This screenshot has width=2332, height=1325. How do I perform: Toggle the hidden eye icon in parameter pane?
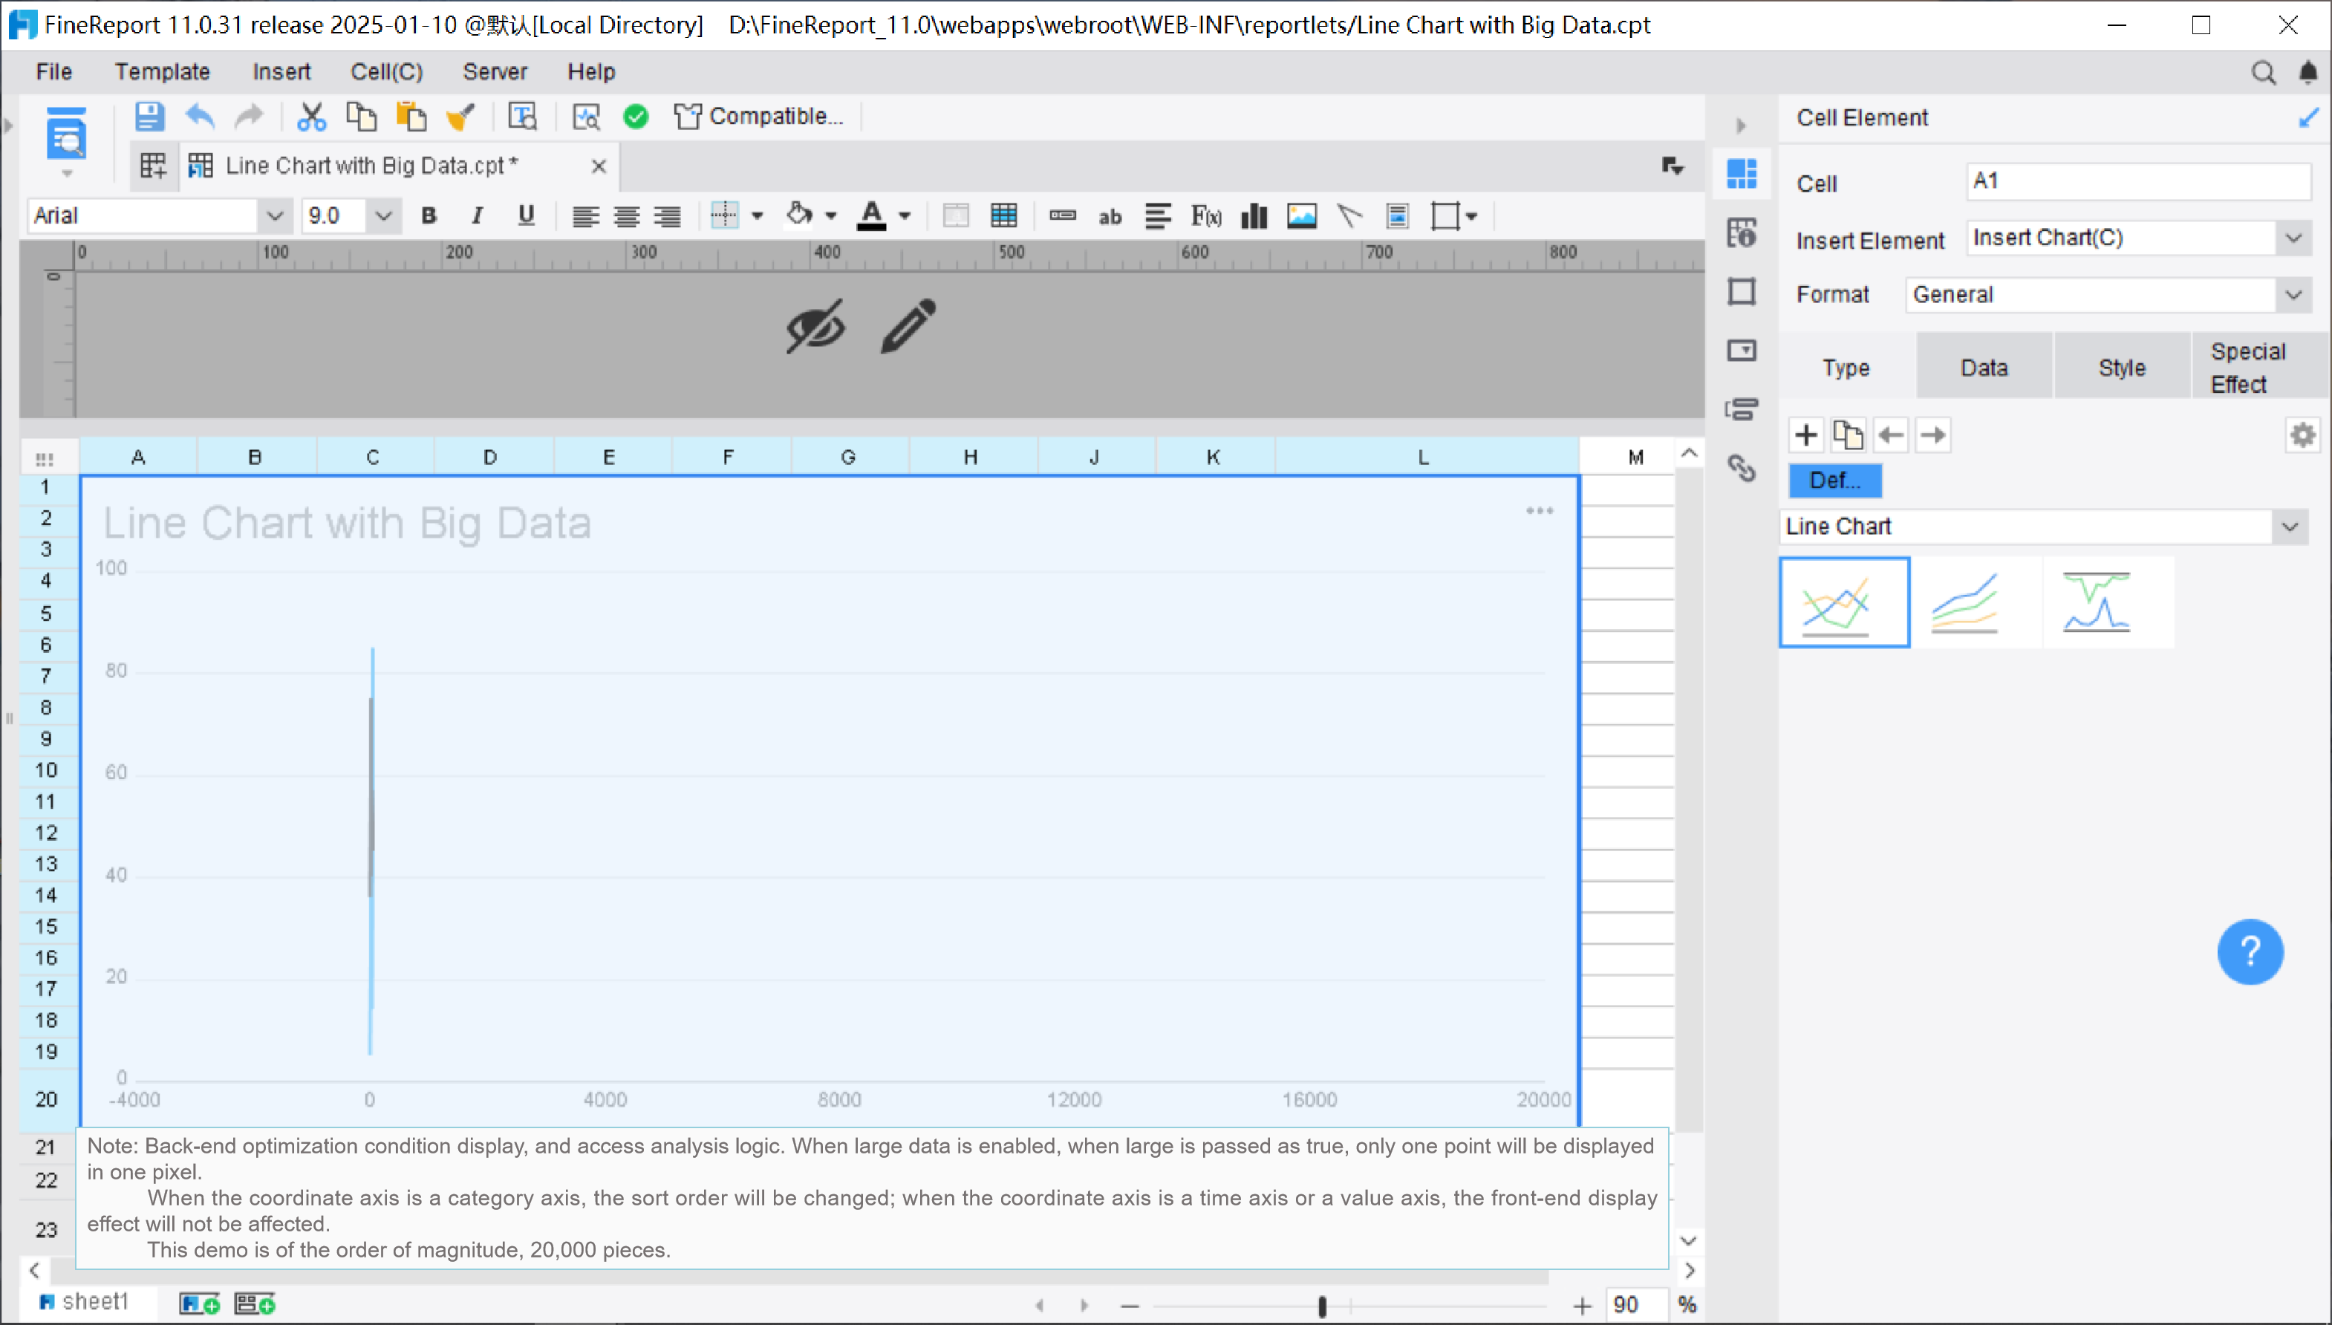[815, 326]
